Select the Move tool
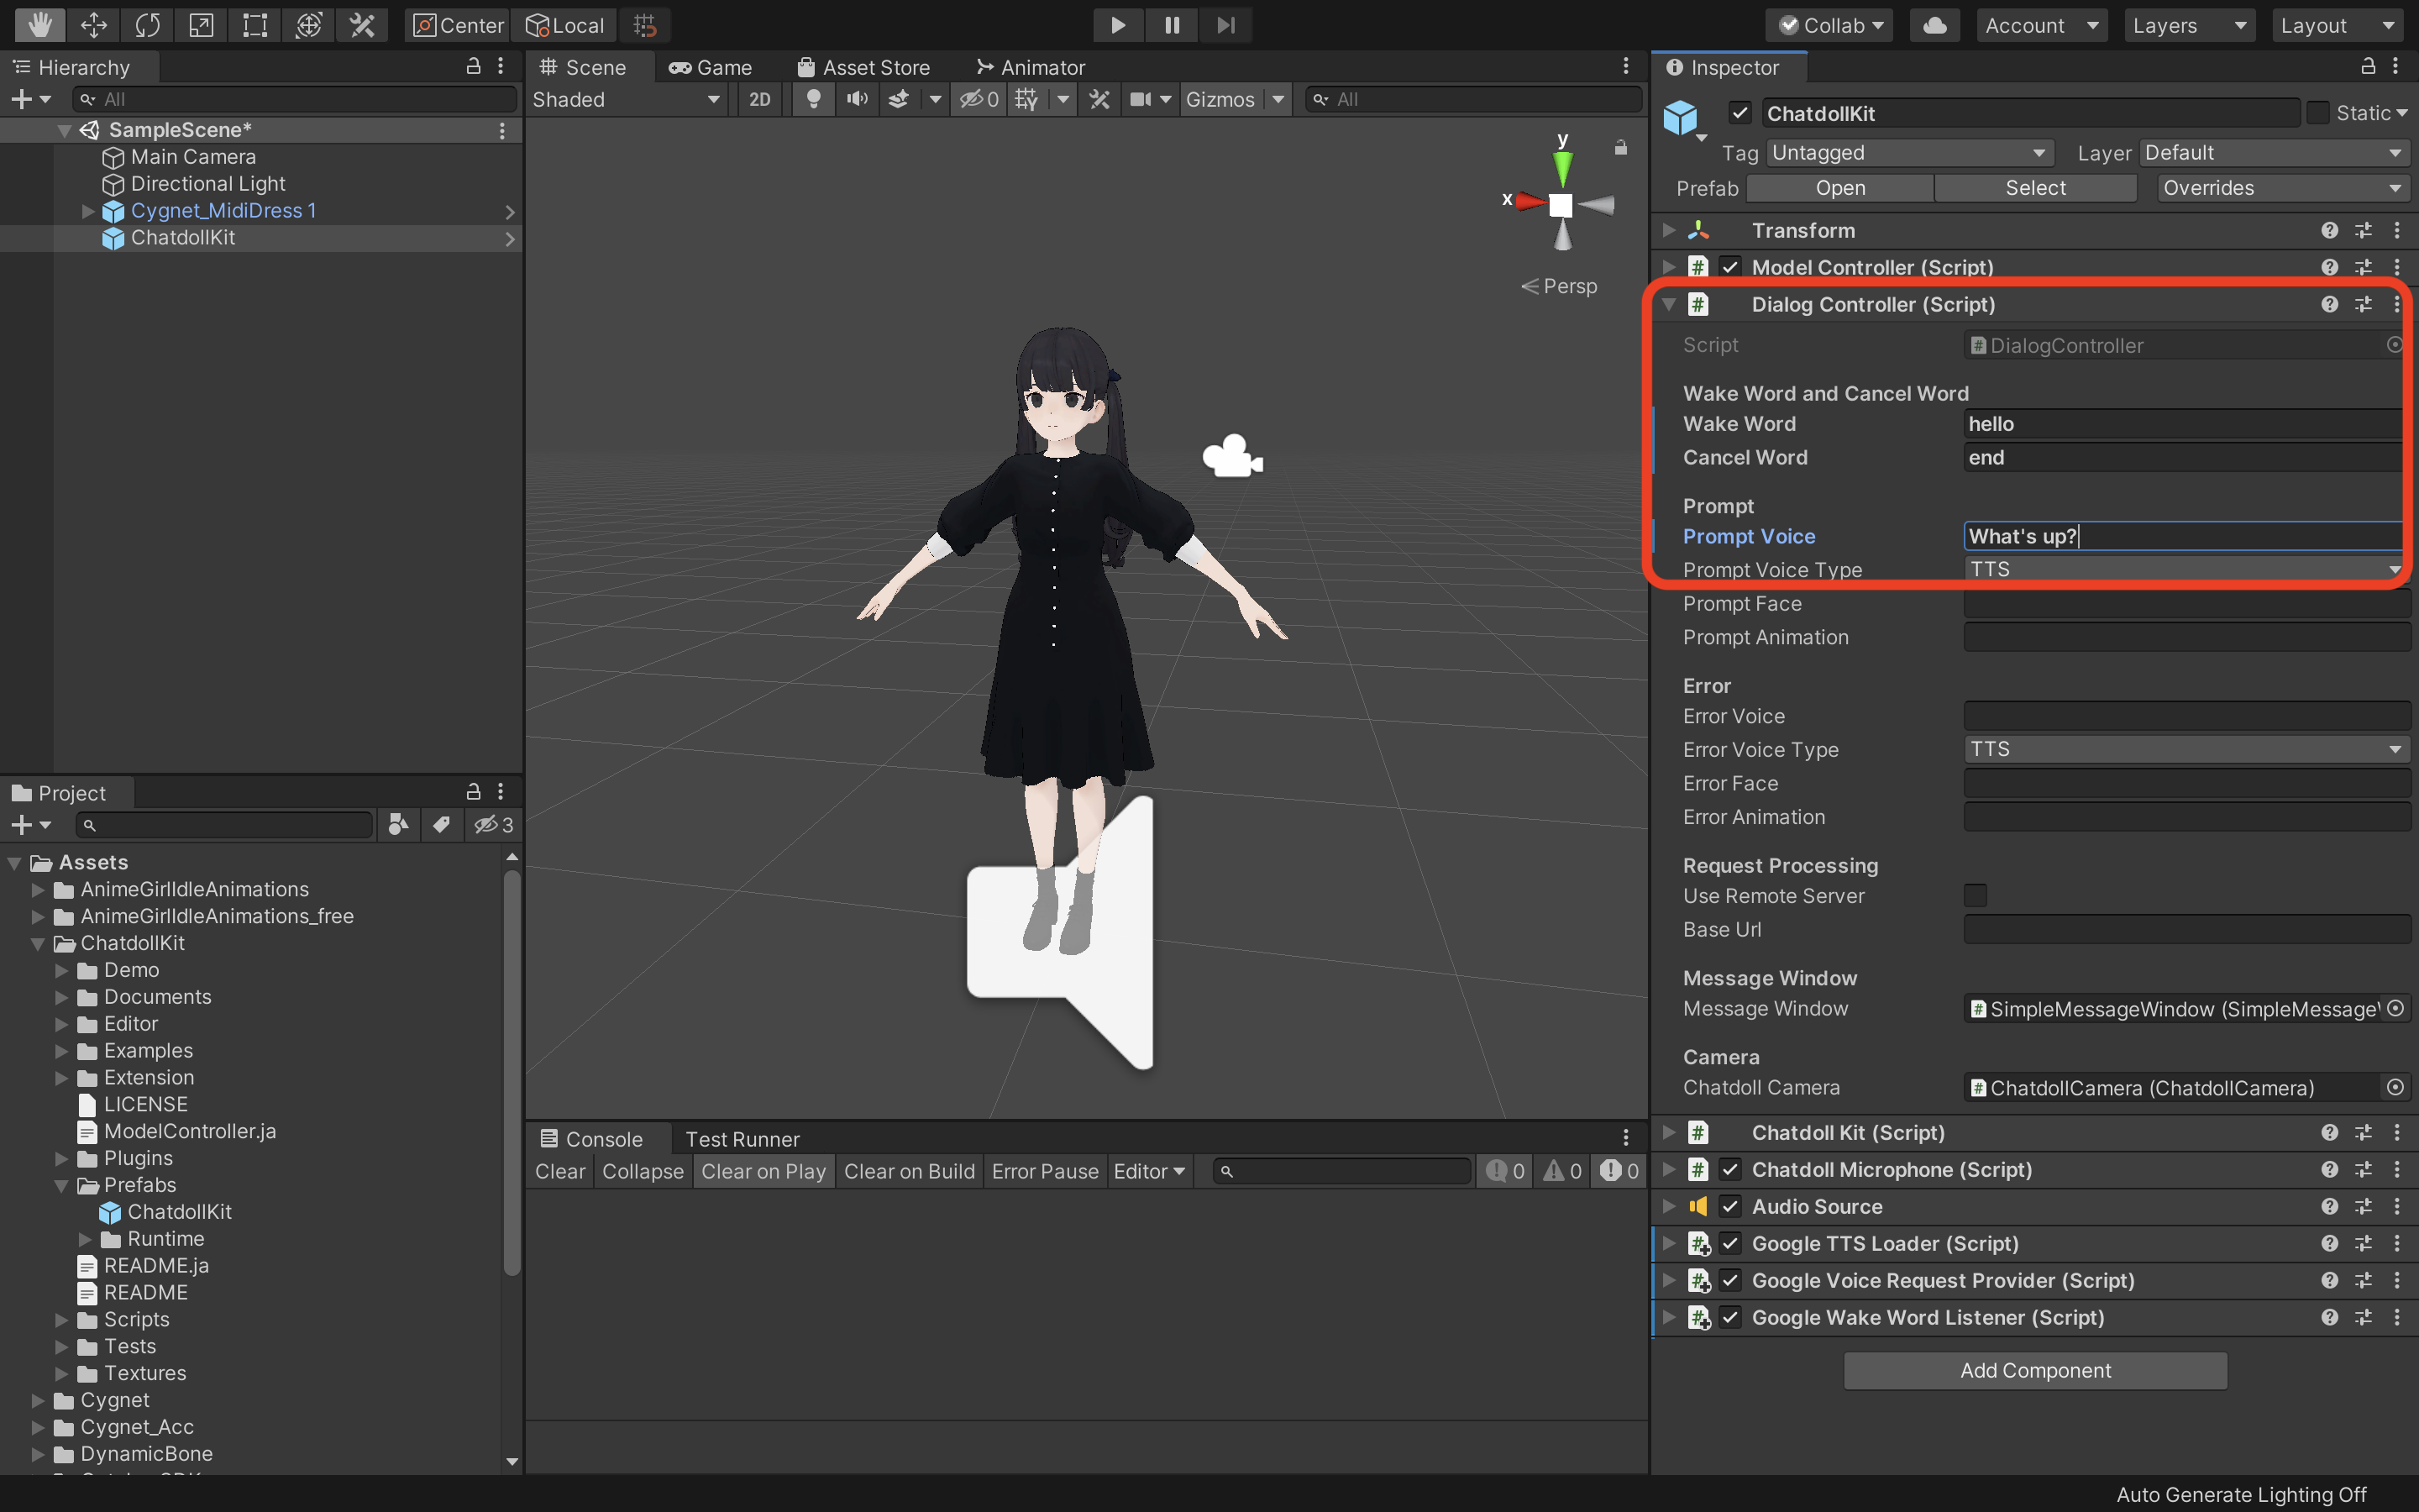The width and height of the screenshot is (2419, 1512). point(93,25)
